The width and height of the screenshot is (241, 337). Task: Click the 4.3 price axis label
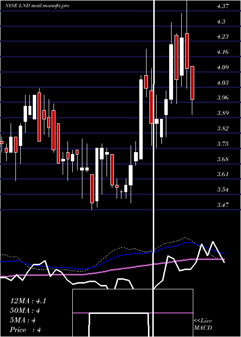[x=221, y=22]
